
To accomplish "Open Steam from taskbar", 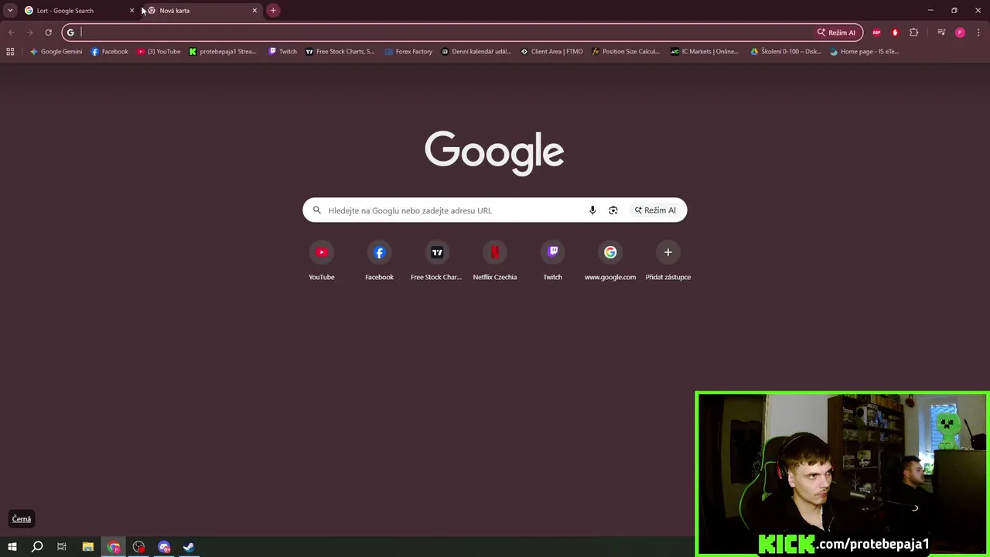I will (x=188, y=547).
